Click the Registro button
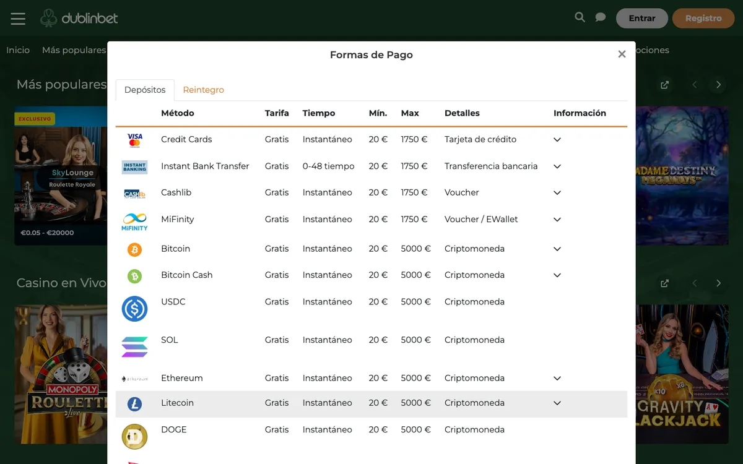 coord(703,19)
